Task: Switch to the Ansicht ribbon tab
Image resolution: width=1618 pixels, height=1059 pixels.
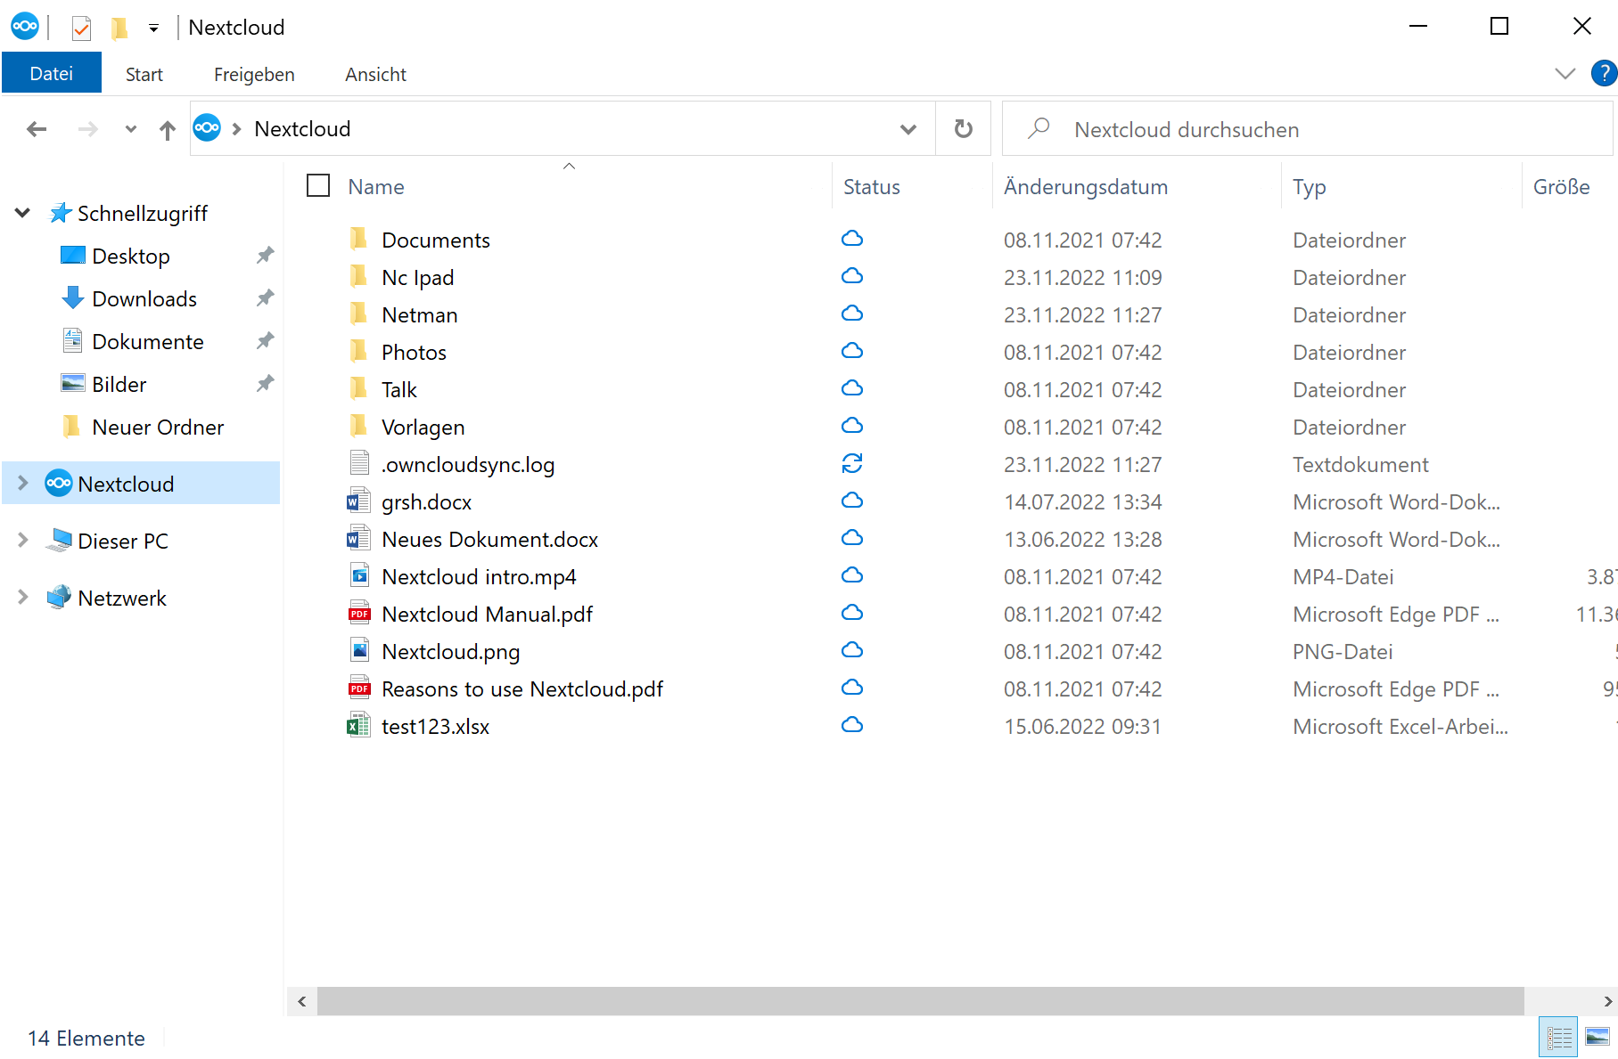Action: pyautogui.click(x=375, y=75)
